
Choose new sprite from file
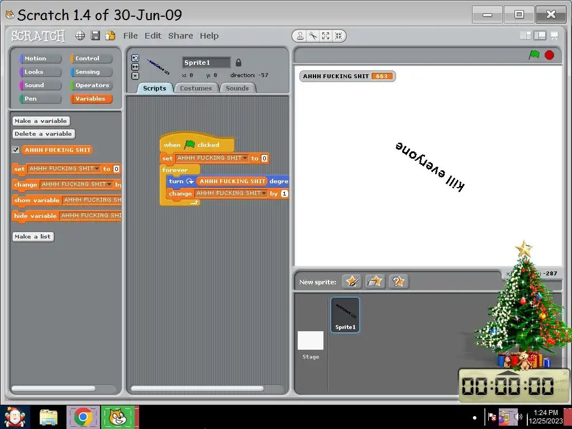tap(375, 282)
